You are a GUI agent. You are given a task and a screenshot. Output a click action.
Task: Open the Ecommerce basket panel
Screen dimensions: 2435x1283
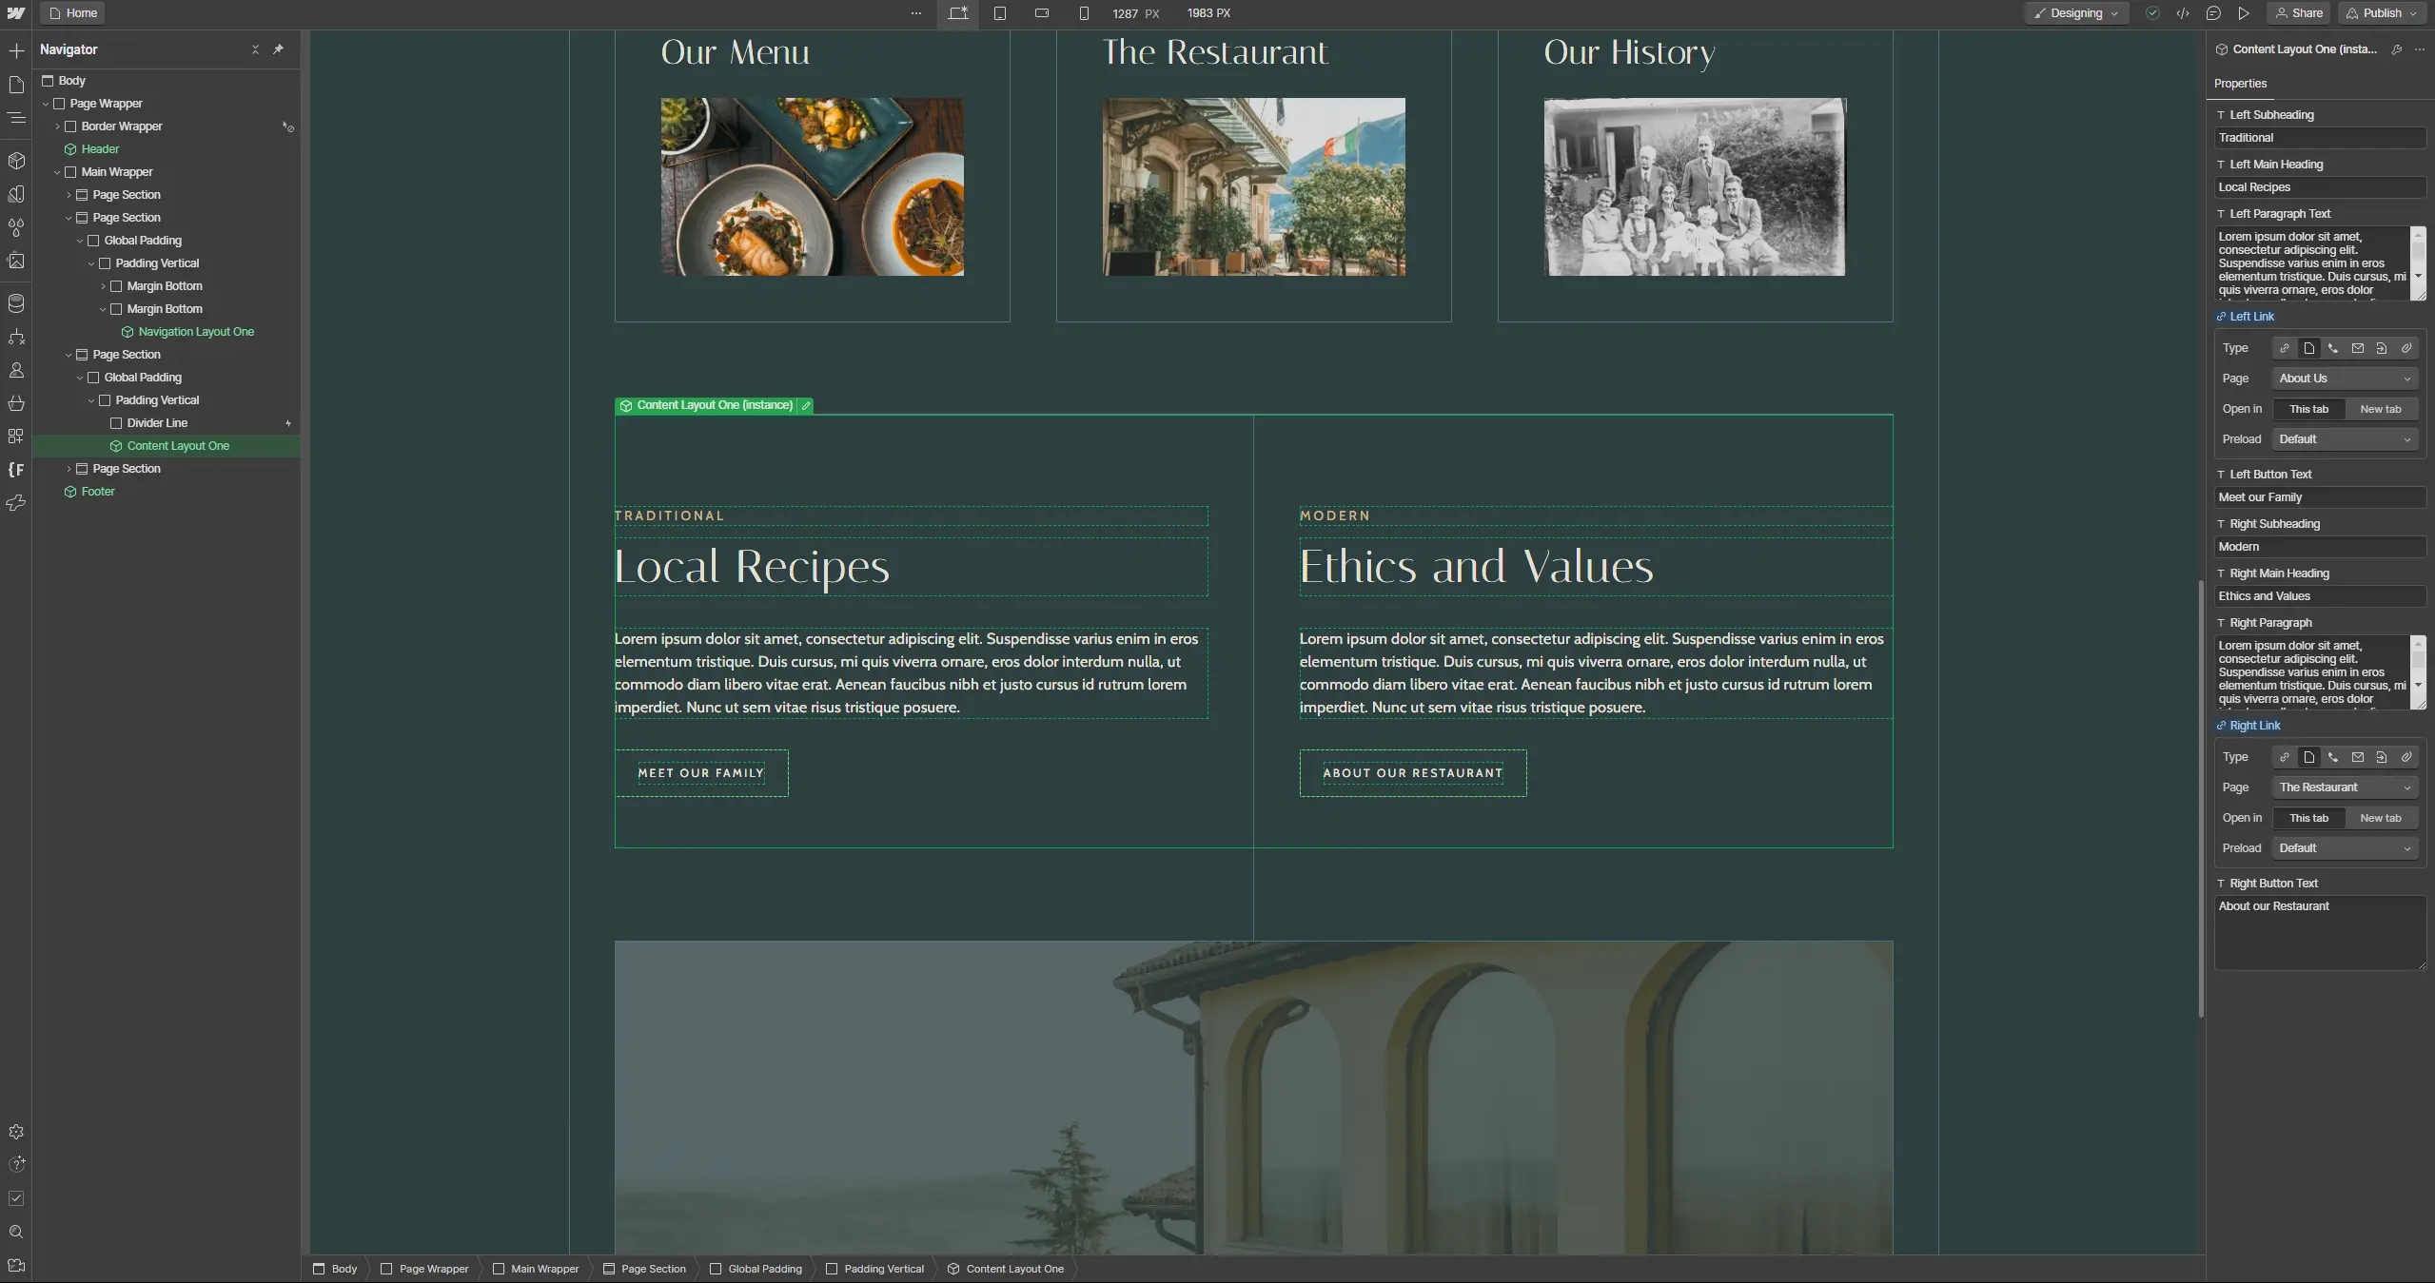click(x=16, y=403)
